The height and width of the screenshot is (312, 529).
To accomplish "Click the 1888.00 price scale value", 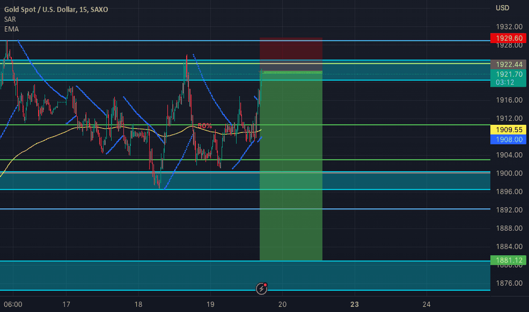I will (x=509, y=229).
